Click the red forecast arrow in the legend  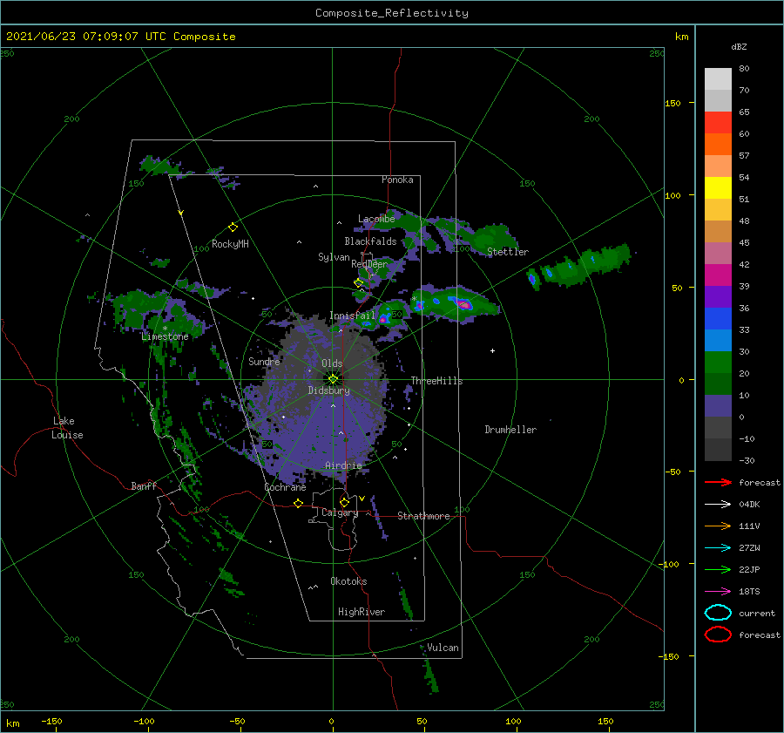[x=718, y=482]
